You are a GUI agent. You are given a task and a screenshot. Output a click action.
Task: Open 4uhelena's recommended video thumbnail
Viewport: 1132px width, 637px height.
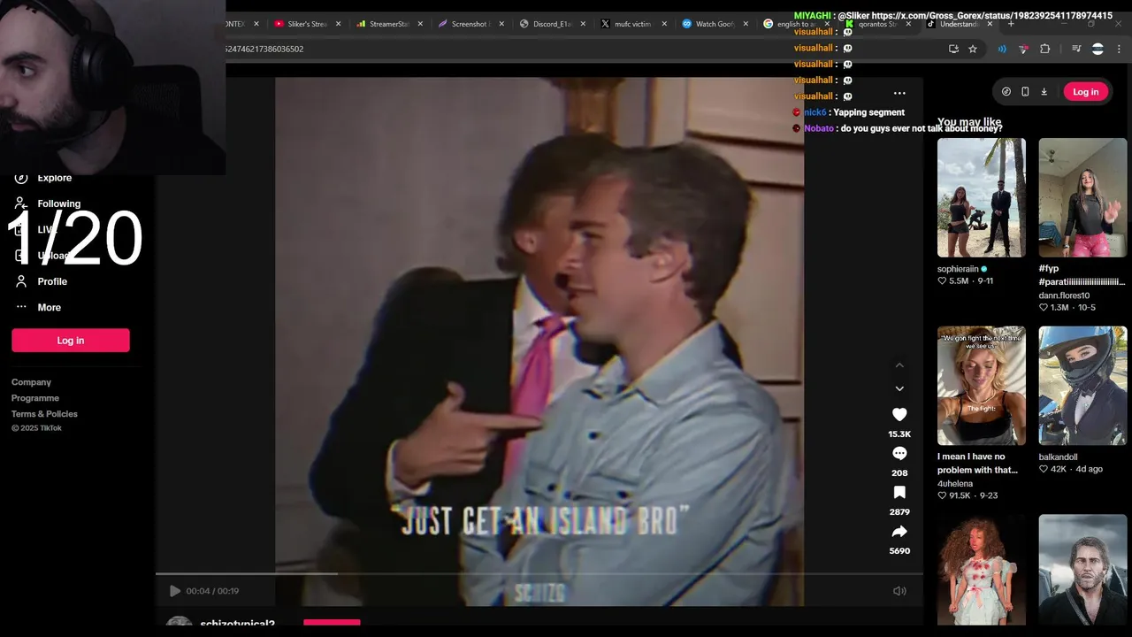[x=982, y=386]
